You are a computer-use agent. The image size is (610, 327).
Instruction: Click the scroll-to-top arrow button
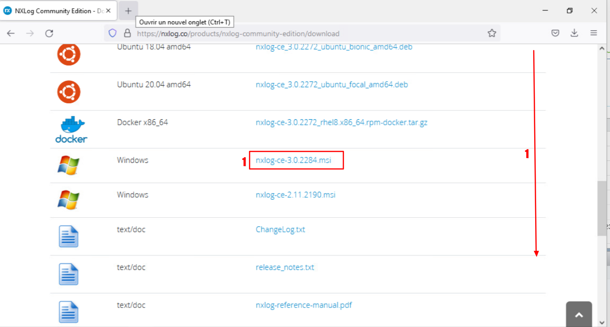coord(579,314)
